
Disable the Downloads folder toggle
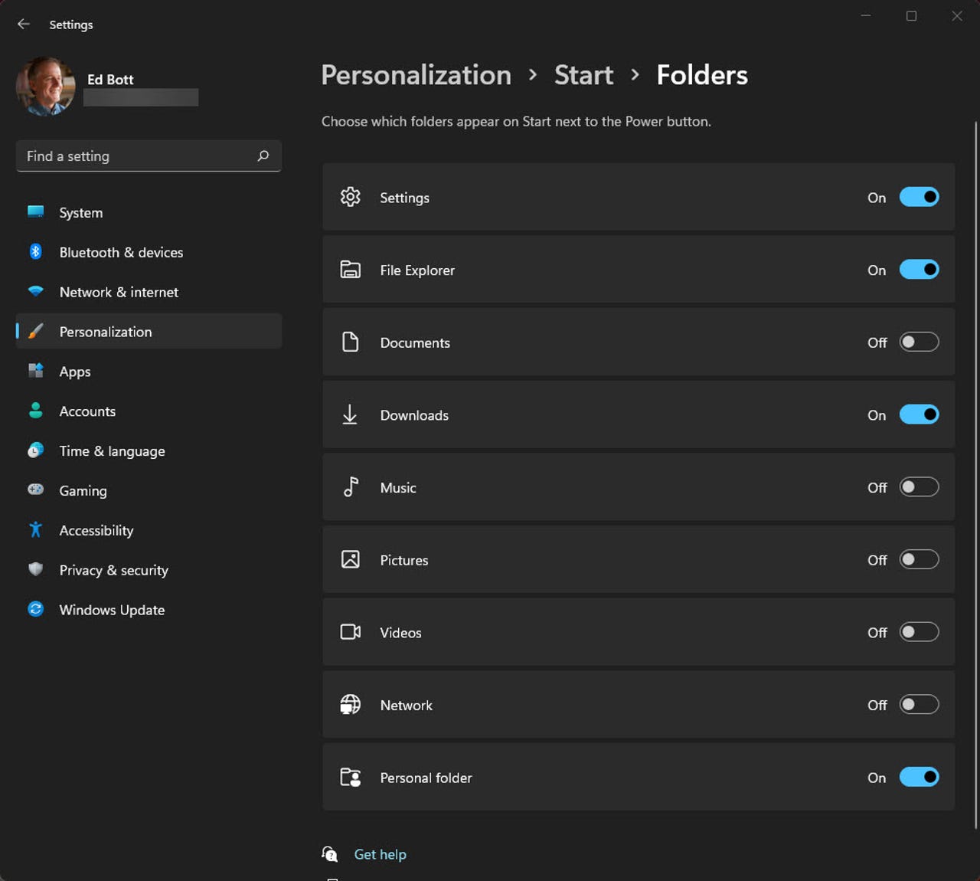coord(919,414)
